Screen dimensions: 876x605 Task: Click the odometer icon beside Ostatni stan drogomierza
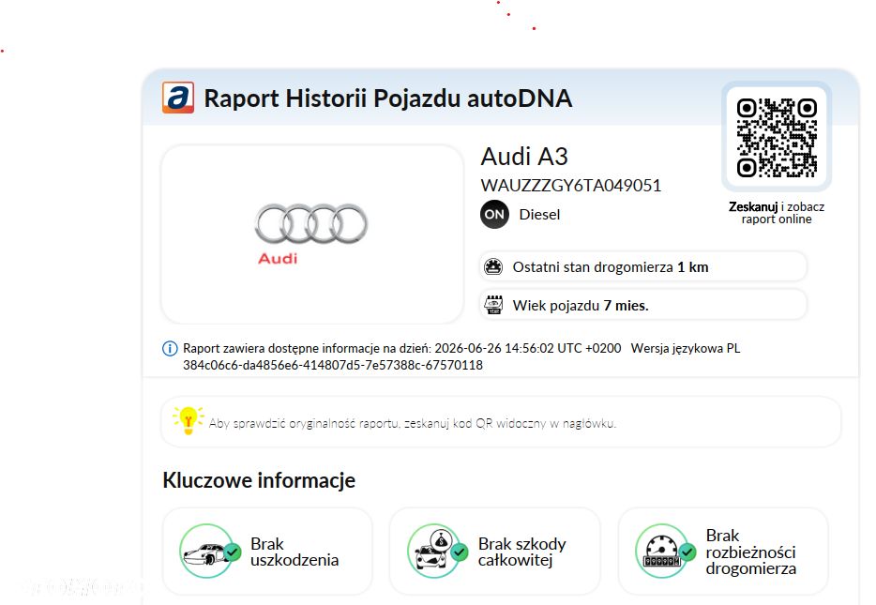[x=493, y=267]
